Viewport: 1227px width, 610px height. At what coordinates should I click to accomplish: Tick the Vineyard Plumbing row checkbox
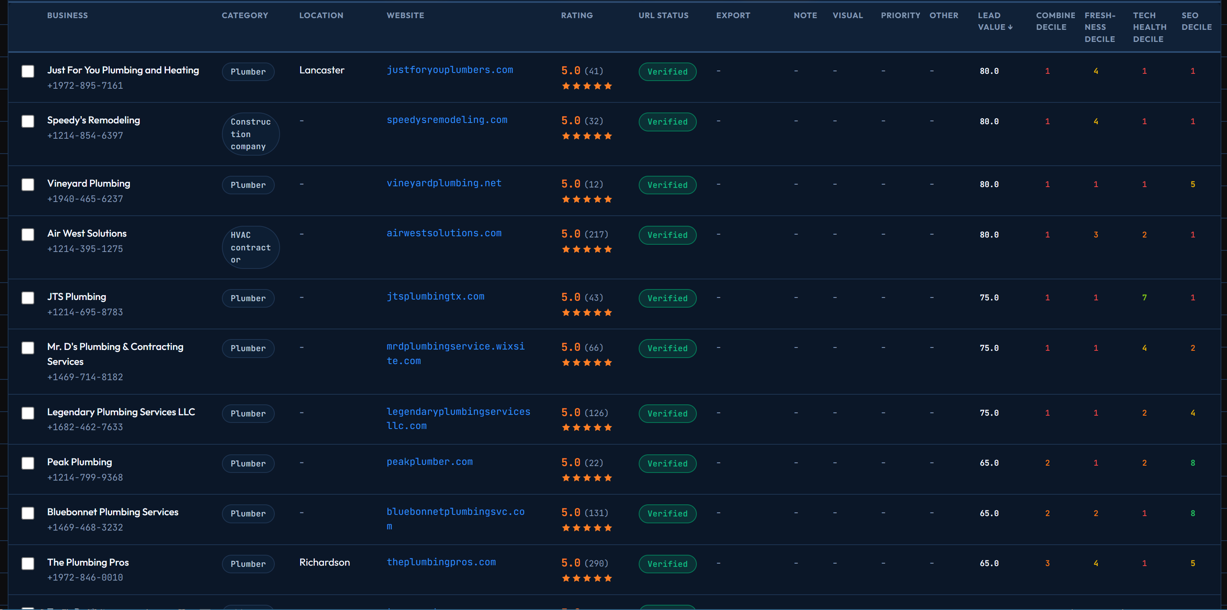coord(28,185)
